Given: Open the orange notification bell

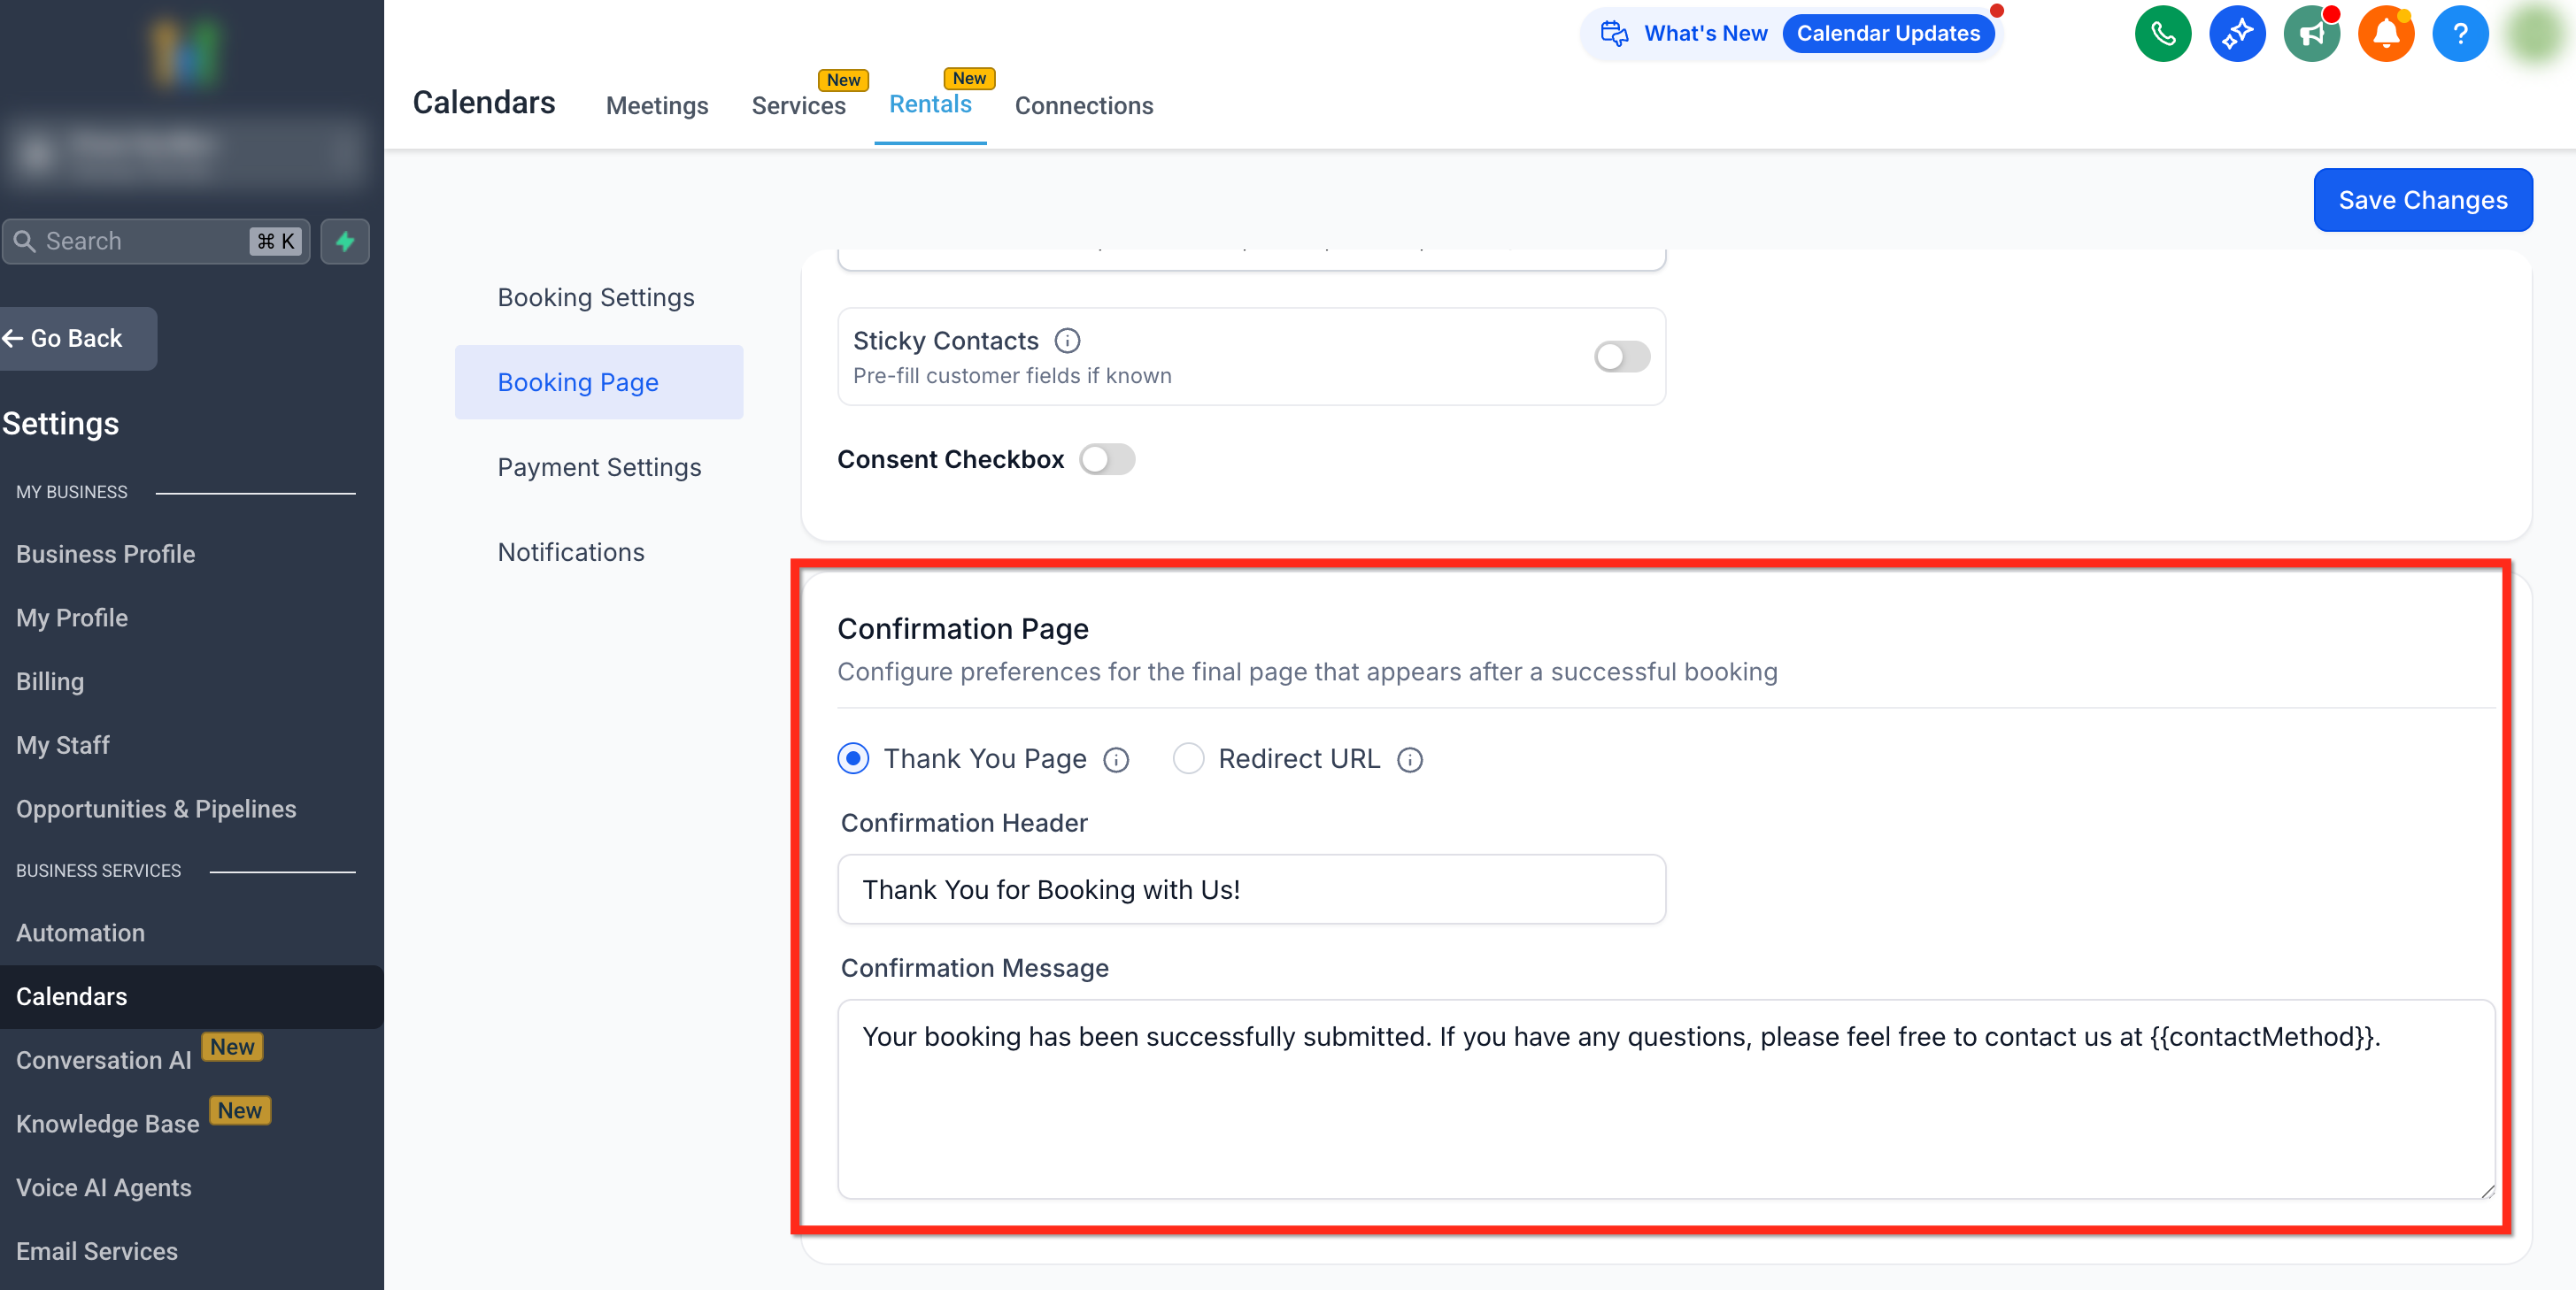Looking at the screenshot, I should click(x=2385, y=34).
